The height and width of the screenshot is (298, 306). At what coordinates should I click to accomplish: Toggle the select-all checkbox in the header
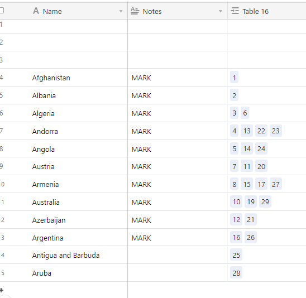(2, 11)
